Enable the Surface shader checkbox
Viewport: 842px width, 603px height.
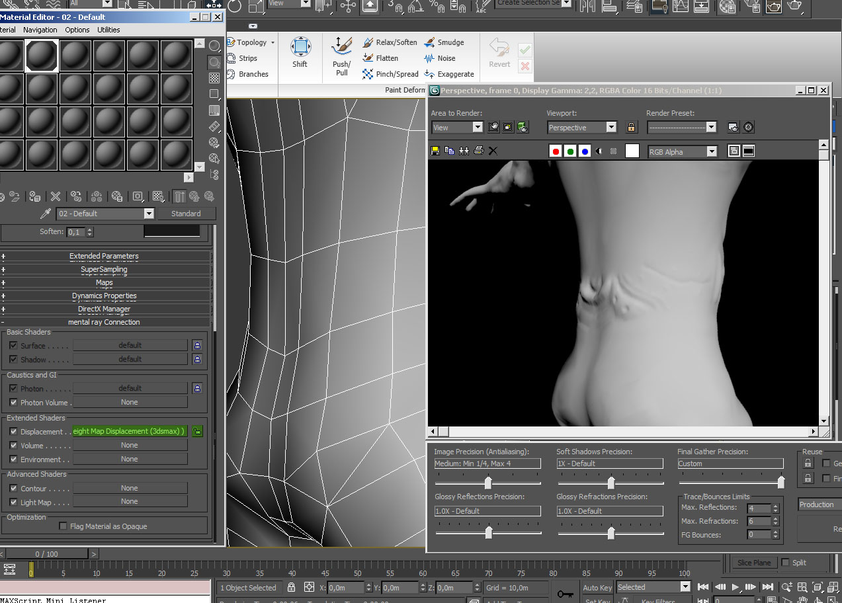(13, 346)
